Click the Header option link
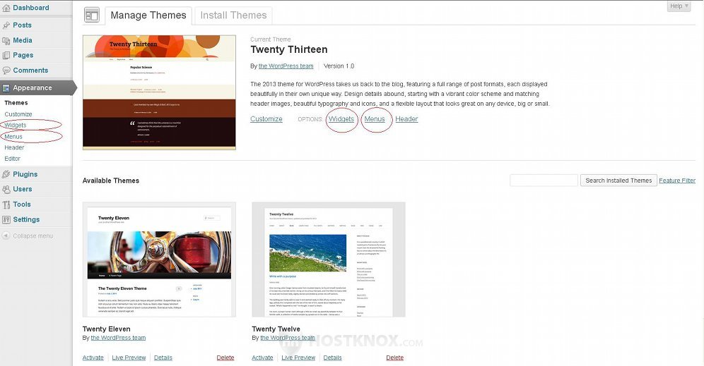Image resolution: width=704 pixels, height=366 pixels. tap(406, 118)
